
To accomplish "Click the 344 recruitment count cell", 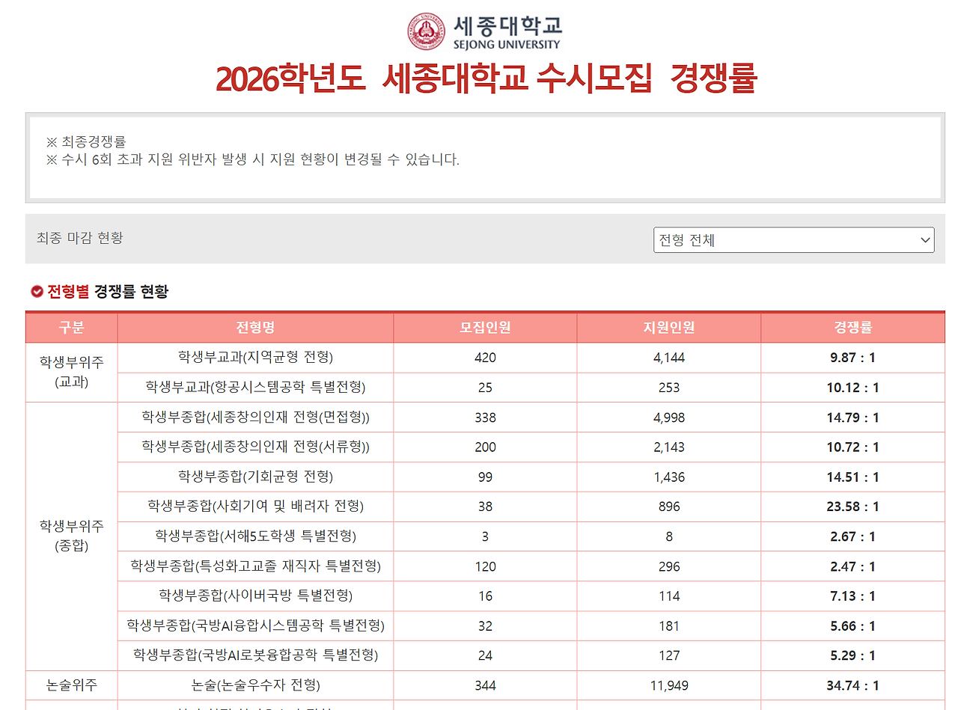I will point(485,685).
